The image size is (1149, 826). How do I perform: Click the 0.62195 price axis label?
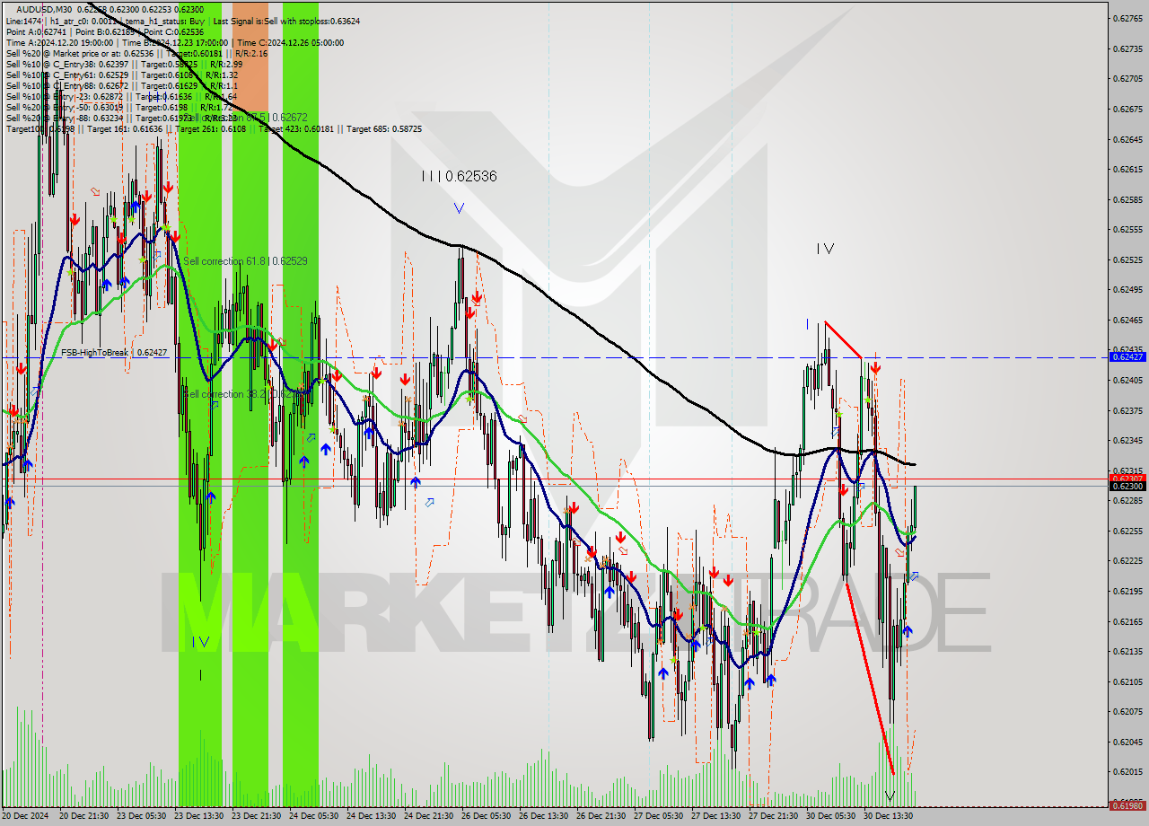pyautogui.click(x=1127, y=591)
